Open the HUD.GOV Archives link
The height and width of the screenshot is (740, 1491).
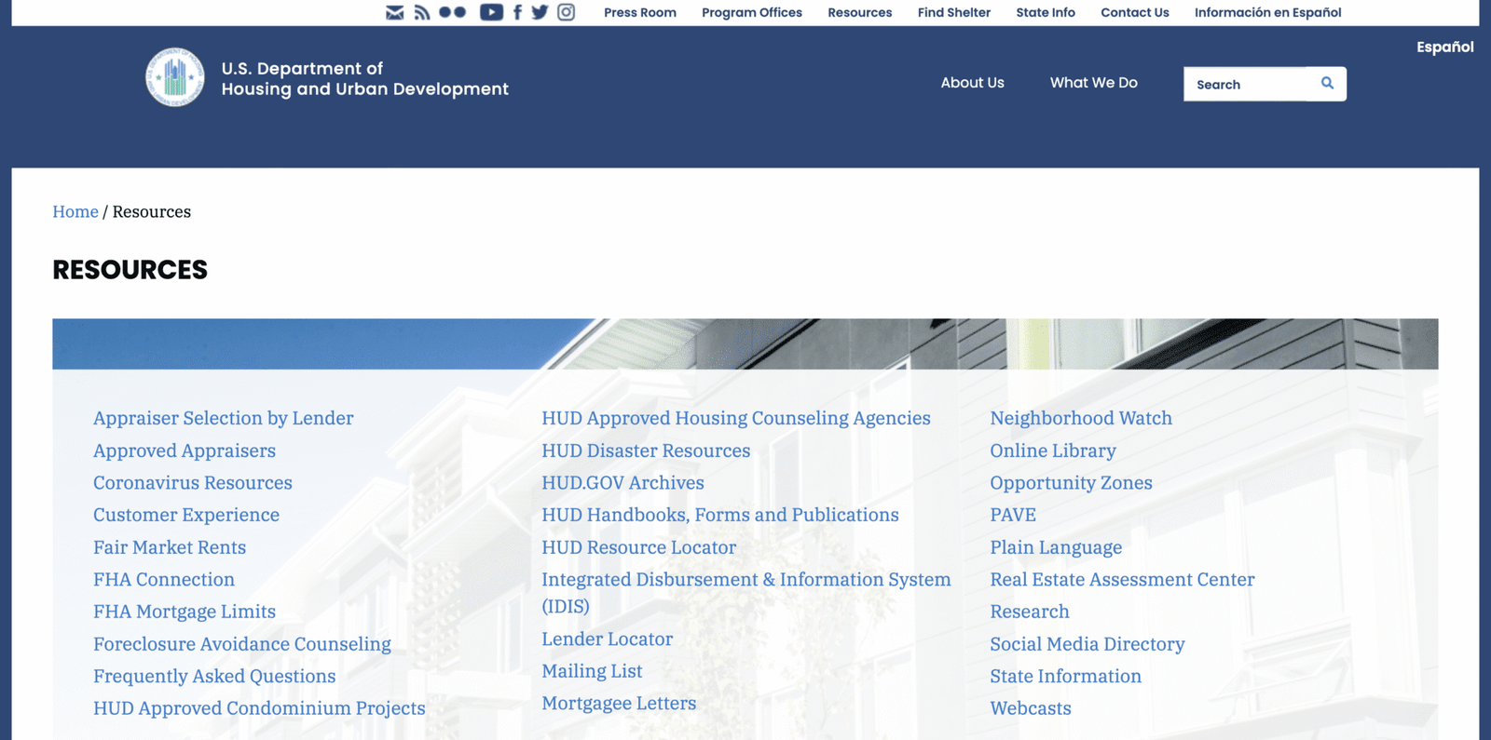coord(622,482)
